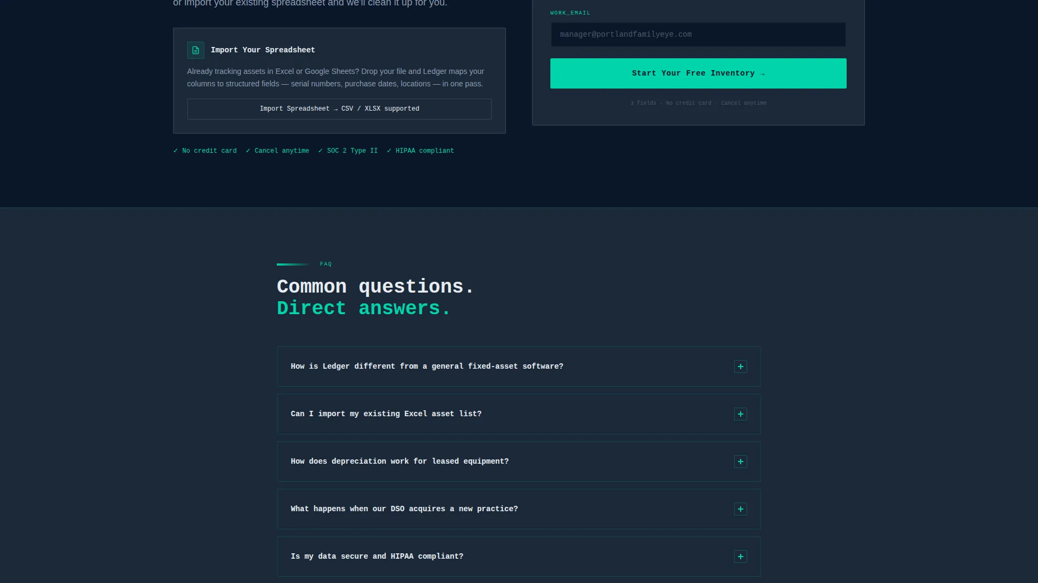Screen dimensions: 1038x583
Task: Click the small FAQ section label
Action: (326, 264)
